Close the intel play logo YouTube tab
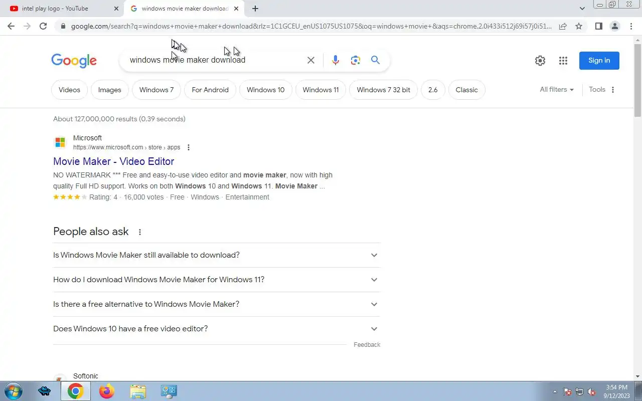This screenshot has width=642, height=401. coord(116,9)
